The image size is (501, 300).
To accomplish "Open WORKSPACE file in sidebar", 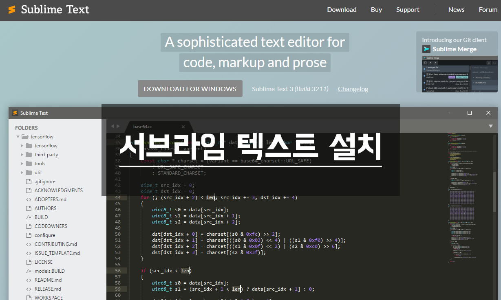I will click(x=49, y=297).
